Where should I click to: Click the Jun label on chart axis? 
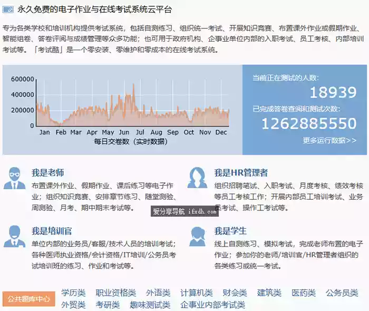pyautogui.click(x=124, y=132)
